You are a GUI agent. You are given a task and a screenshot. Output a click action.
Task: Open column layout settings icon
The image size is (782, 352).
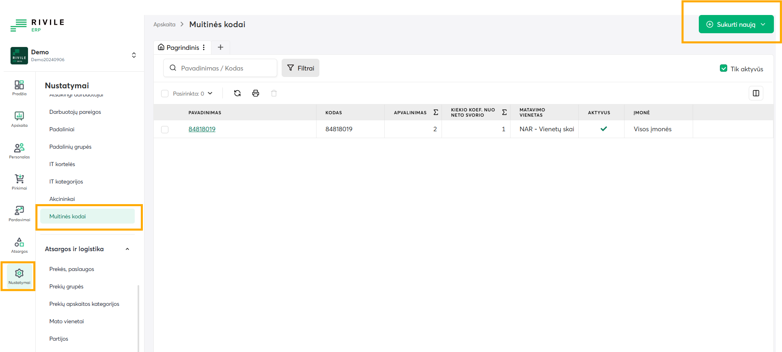[756, 94]
